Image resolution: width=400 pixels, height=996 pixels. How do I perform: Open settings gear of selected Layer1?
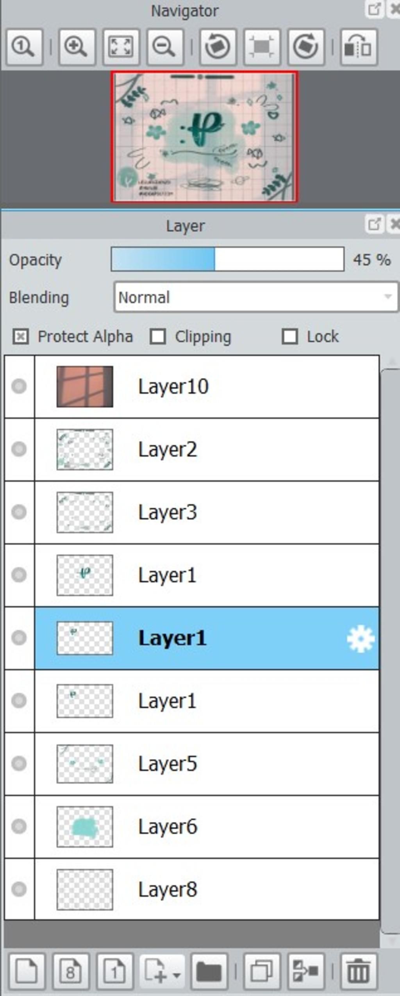coord(361,639)
